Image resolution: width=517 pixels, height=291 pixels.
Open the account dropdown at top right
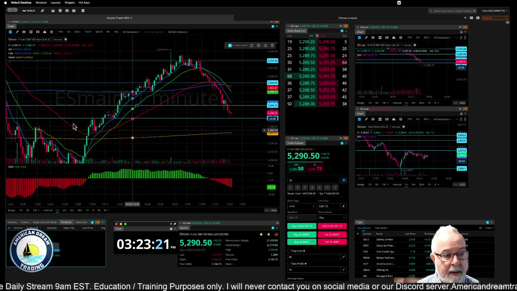coord(495,11)
